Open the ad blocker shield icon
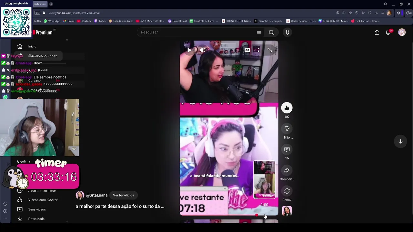413x232 pixels. [357, 13]
